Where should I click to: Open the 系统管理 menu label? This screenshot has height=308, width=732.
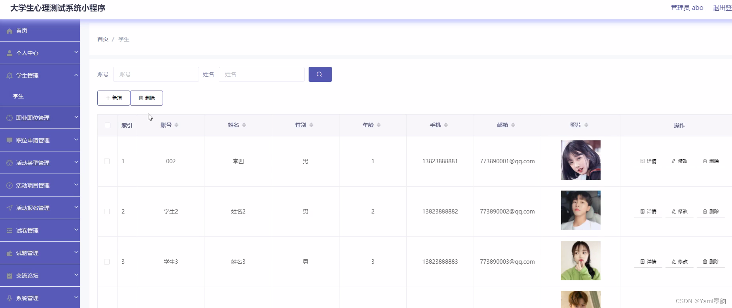tap(27, 298)
